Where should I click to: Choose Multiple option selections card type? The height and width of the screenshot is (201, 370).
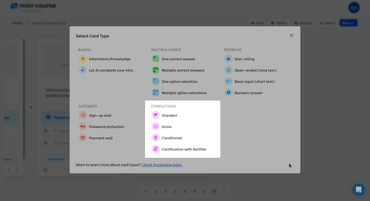[184, 93]
